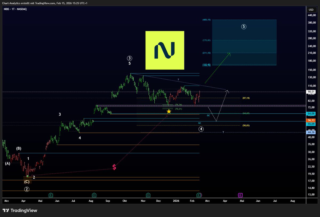Click the 2026 year label on time axis

(x=176, y=201)
